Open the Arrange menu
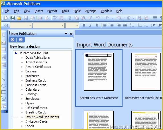 [91, 11]
